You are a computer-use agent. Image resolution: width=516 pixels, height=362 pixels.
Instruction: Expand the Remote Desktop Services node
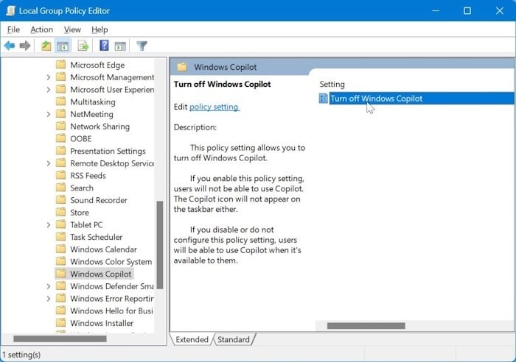click(49, 163)
